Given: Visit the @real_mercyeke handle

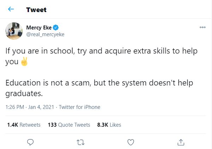Looking at the screenshot, I should click(45, 34).
